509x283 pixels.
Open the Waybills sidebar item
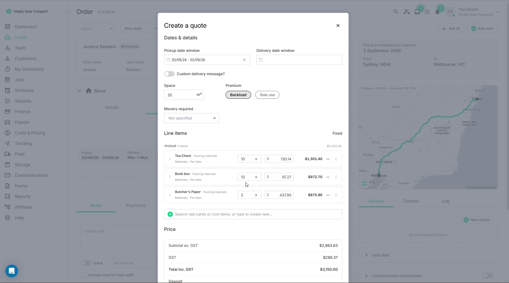(23, 101)
